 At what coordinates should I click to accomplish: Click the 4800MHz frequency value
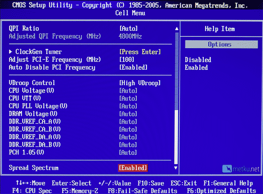coord(130,36)
